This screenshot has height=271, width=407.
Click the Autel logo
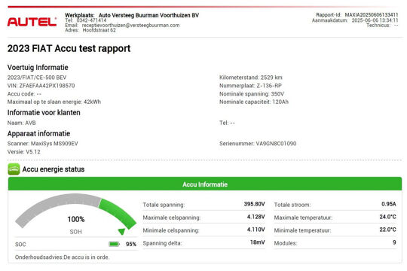(32, 22)
